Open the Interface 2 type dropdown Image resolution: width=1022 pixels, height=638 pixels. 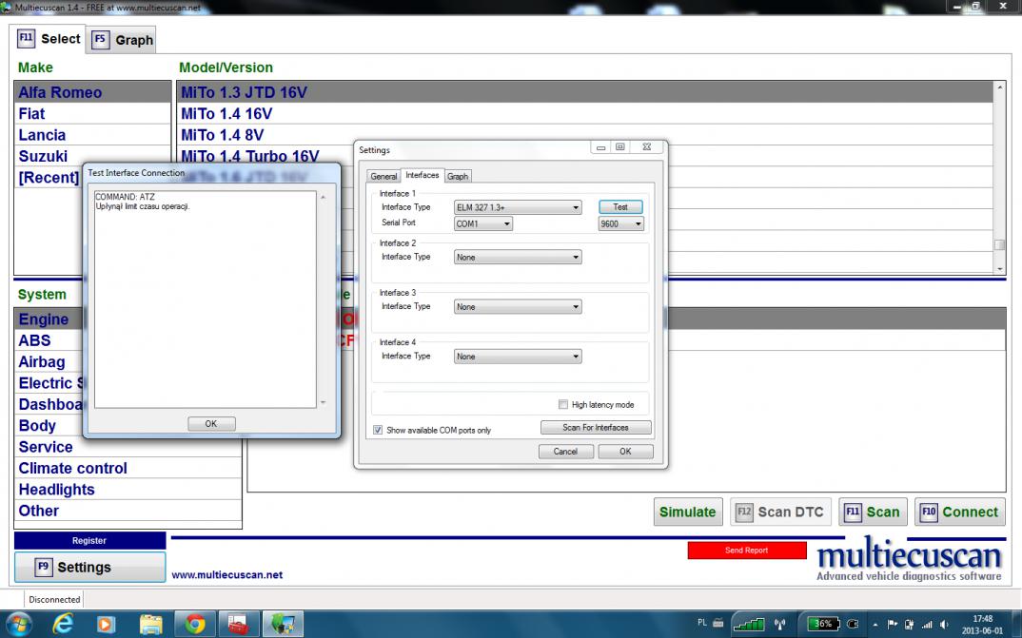pyautogui.click(x=518, y=257)
